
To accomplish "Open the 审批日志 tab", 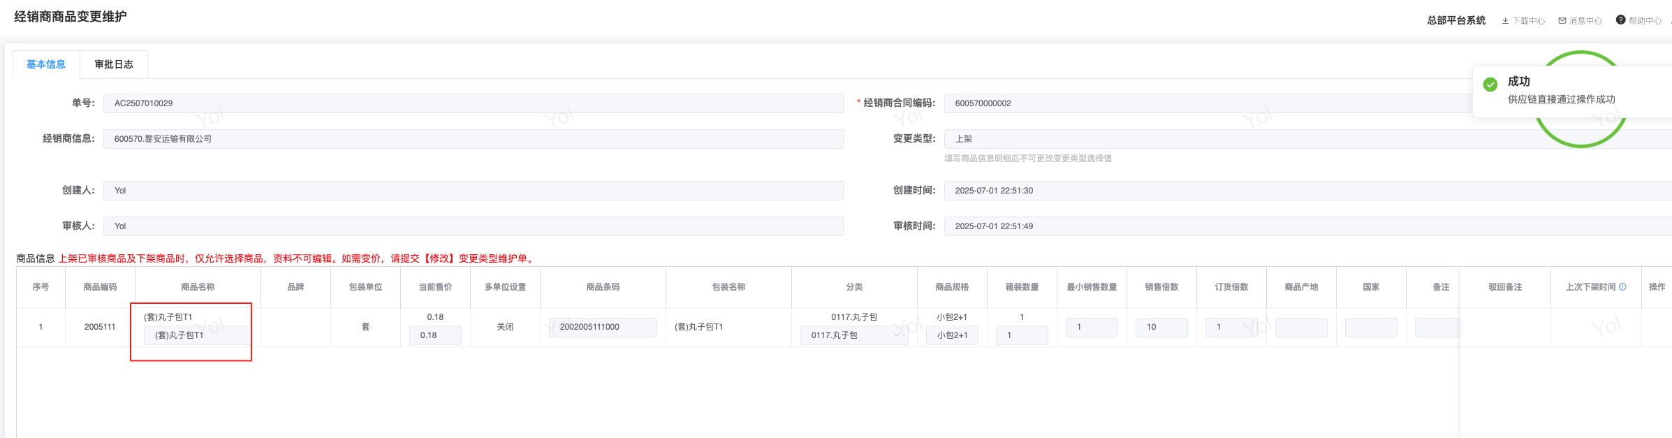I will click(x=114, y=64).
